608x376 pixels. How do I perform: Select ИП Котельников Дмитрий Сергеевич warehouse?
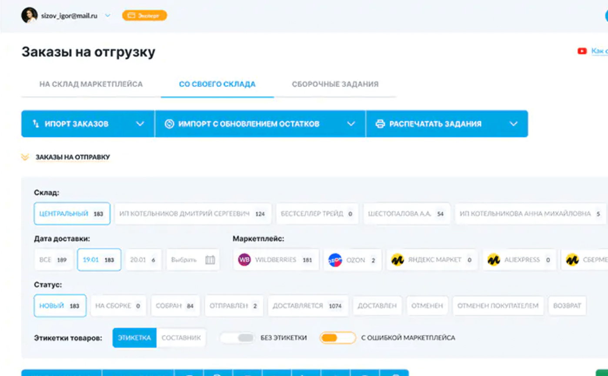click(193, 214)
